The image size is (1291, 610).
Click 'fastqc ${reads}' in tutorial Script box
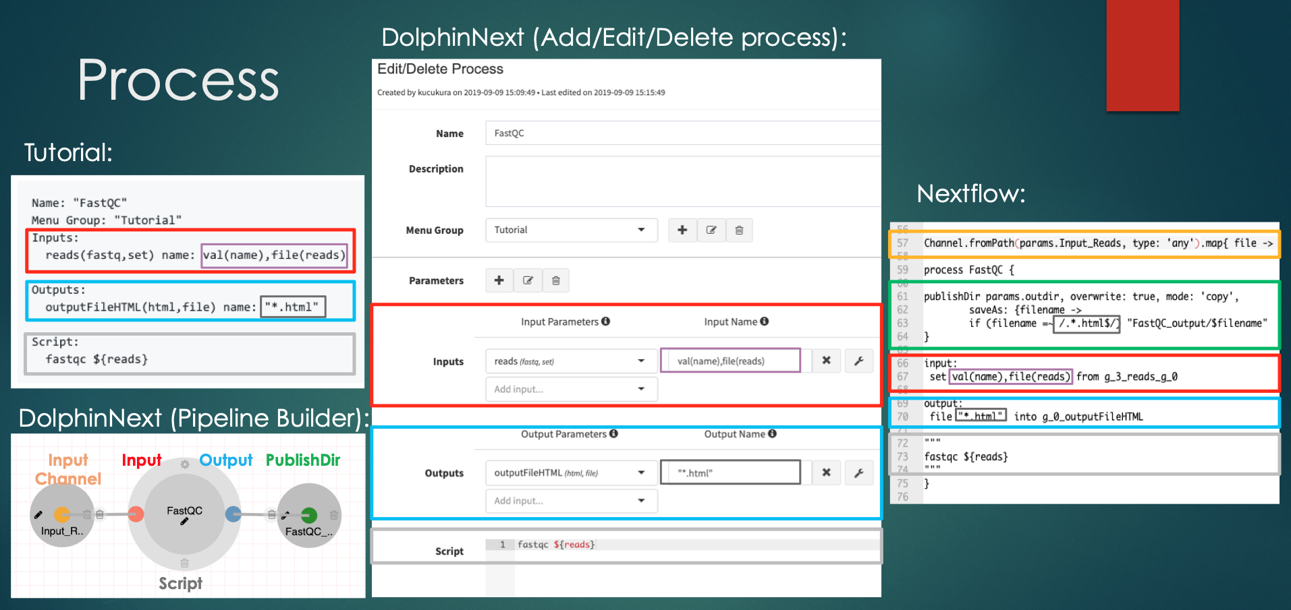97,359
